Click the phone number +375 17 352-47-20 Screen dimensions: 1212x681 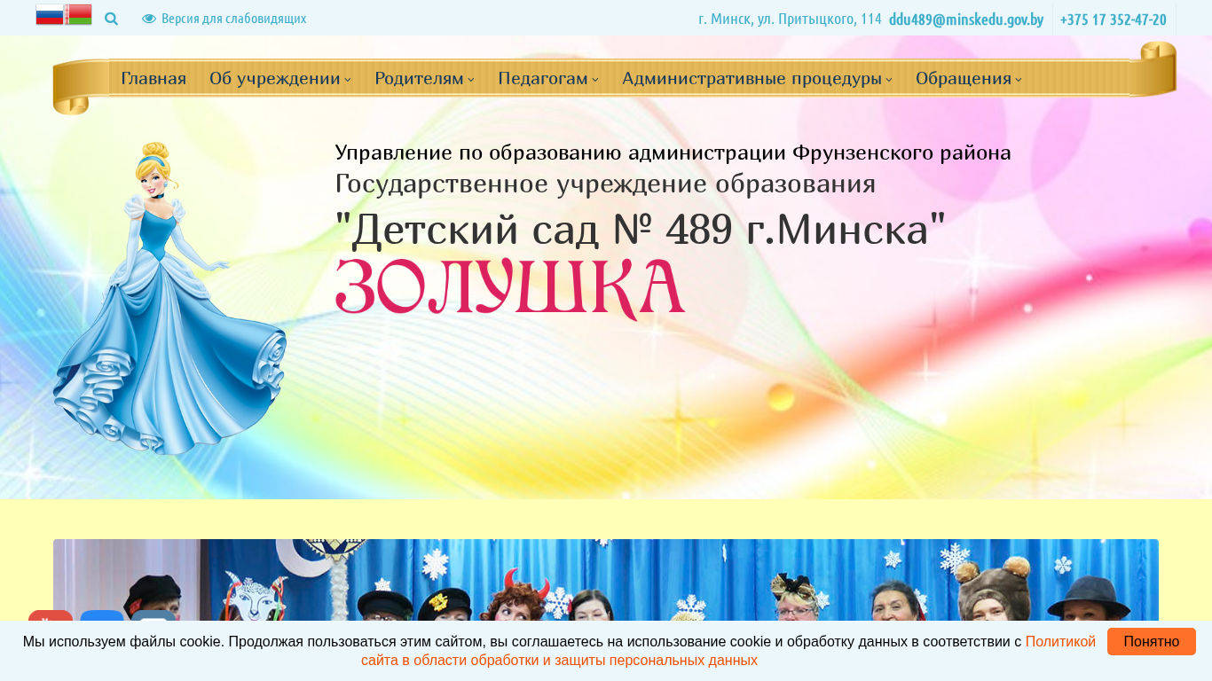pos(1113,20)
